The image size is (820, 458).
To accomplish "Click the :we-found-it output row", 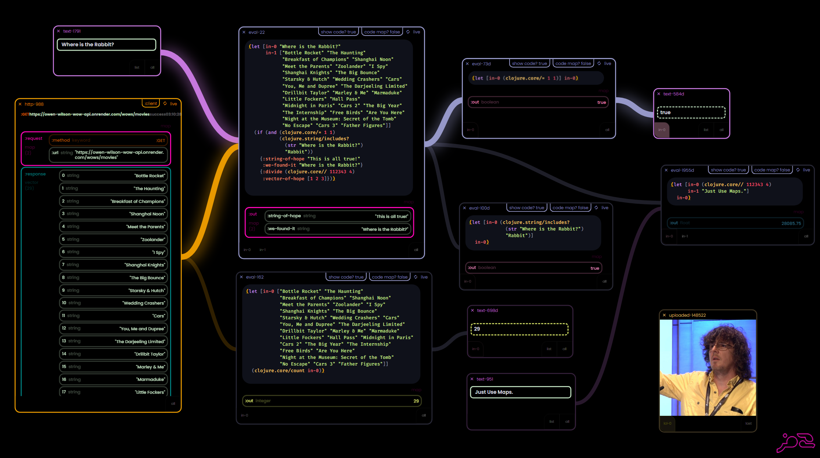I will click(337, 229).
